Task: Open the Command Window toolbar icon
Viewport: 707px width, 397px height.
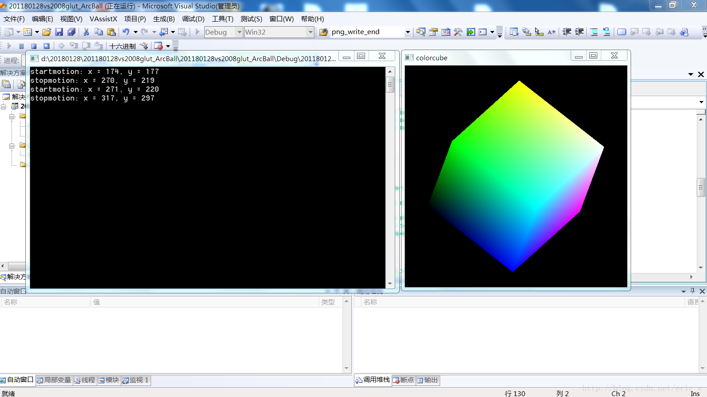Action: [x=483, y=32]
